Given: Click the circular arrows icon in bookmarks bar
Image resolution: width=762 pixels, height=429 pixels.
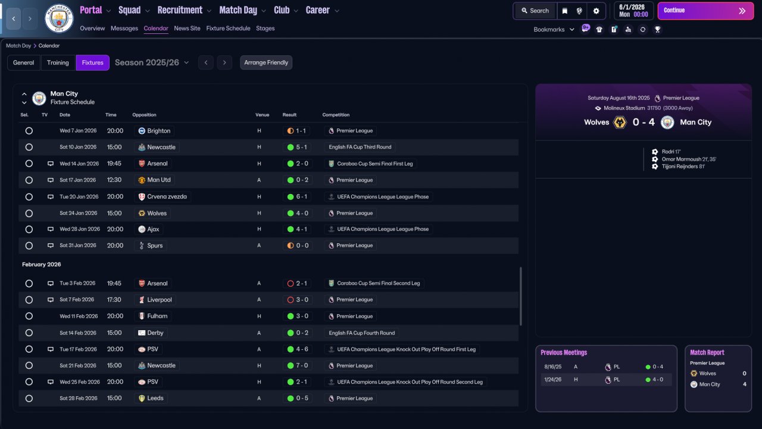Looking at the screenshot, I should tap(643, 29).
